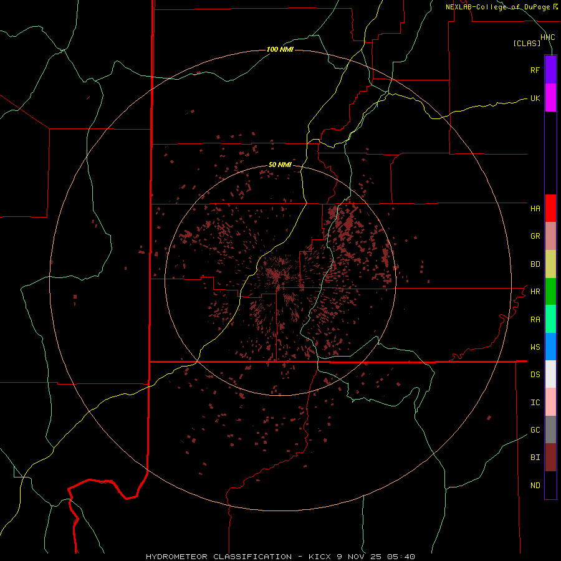Click the DS legend label
The image size is (561, 561).
[x=535, y=374]
